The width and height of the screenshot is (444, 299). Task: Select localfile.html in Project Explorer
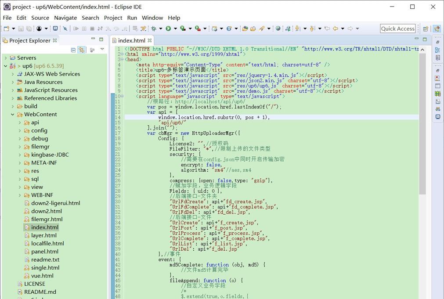coord(47,244)
